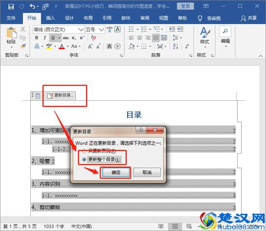Sort text A to Z
266x231 pixels.
coord(175,46)
